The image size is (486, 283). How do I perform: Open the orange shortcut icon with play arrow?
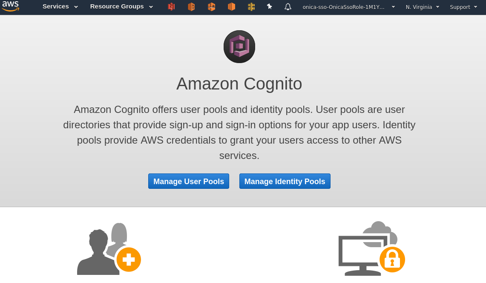click(x=191, y=6)
